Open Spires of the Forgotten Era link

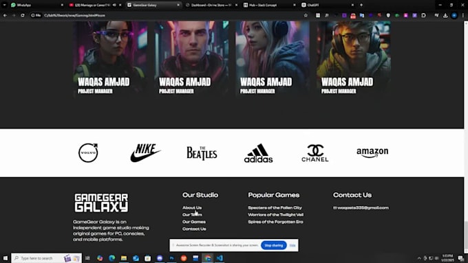275,222
